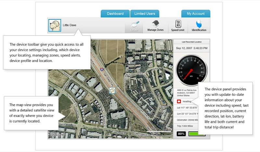Click the Lat 117° 48' 33.678' value
The width and height of the screenshot is (260, 152).
point(187,108)
